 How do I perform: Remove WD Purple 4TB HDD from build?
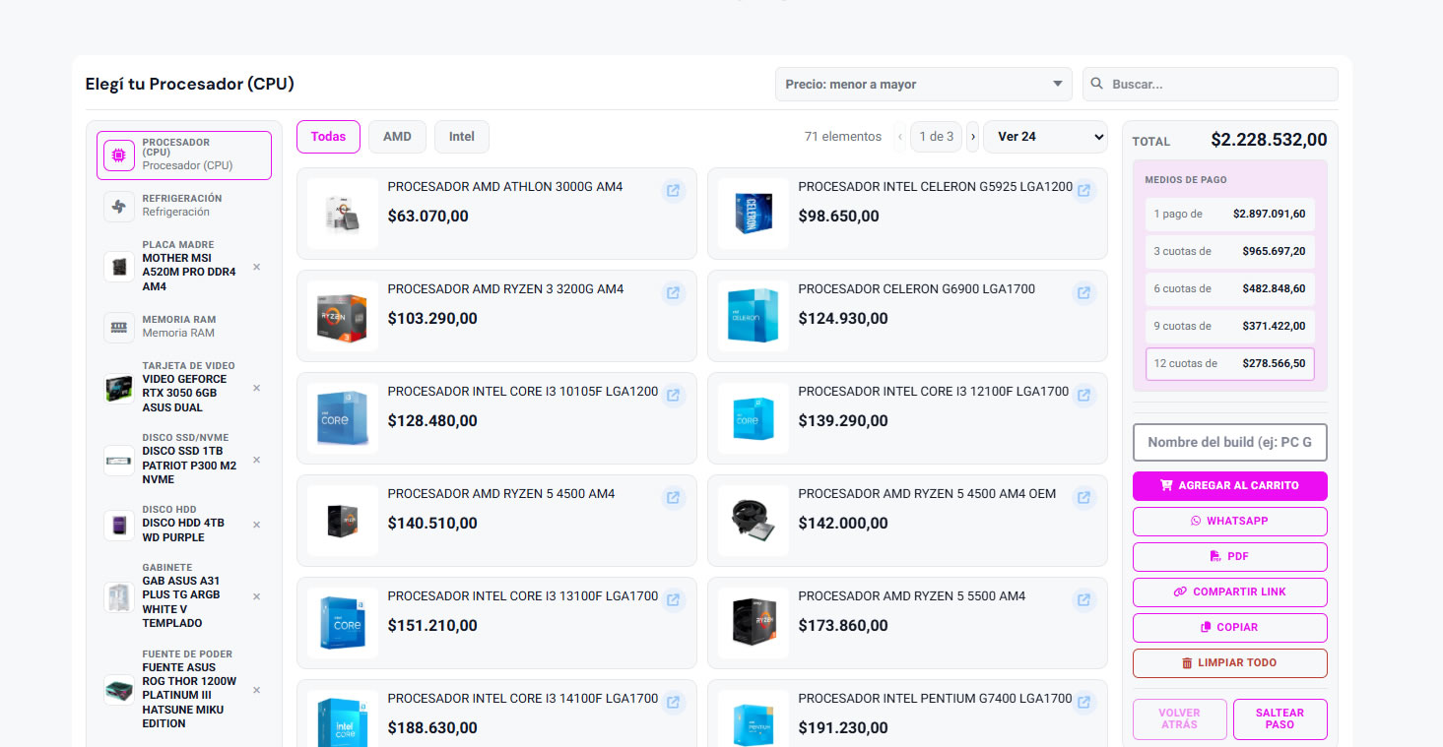(257, 525)
